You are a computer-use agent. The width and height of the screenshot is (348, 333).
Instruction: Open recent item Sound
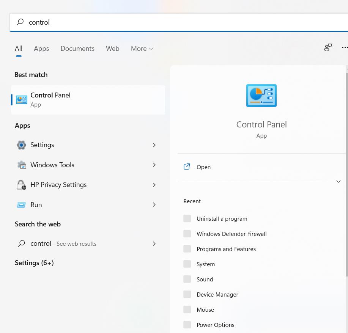coord(205,279)
